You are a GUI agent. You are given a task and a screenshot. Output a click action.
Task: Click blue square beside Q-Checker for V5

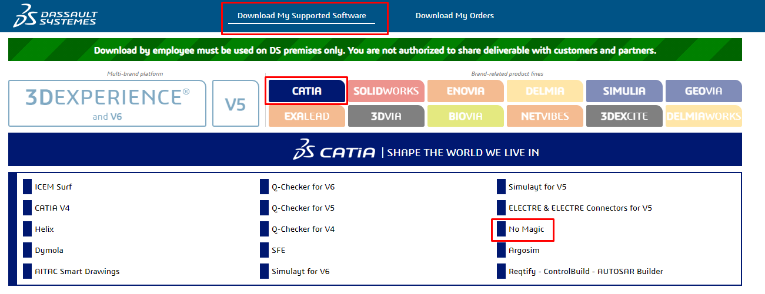tap(264, 208)
